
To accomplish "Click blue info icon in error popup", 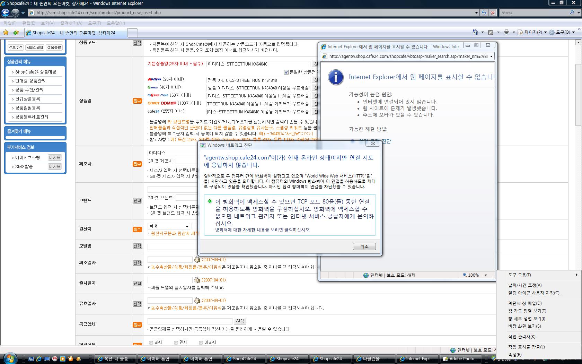I will [x=336, y=77].
